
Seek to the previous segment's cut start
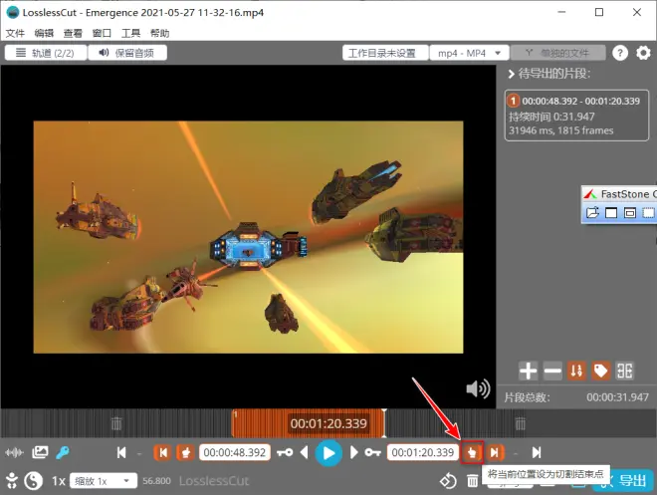162,452
